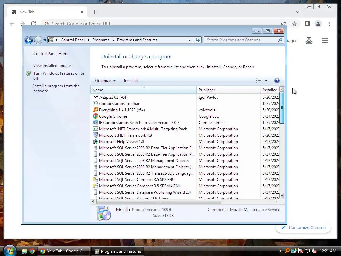Open a new tab with Chrome plus button
341x256 pixels.
(94, 12)
